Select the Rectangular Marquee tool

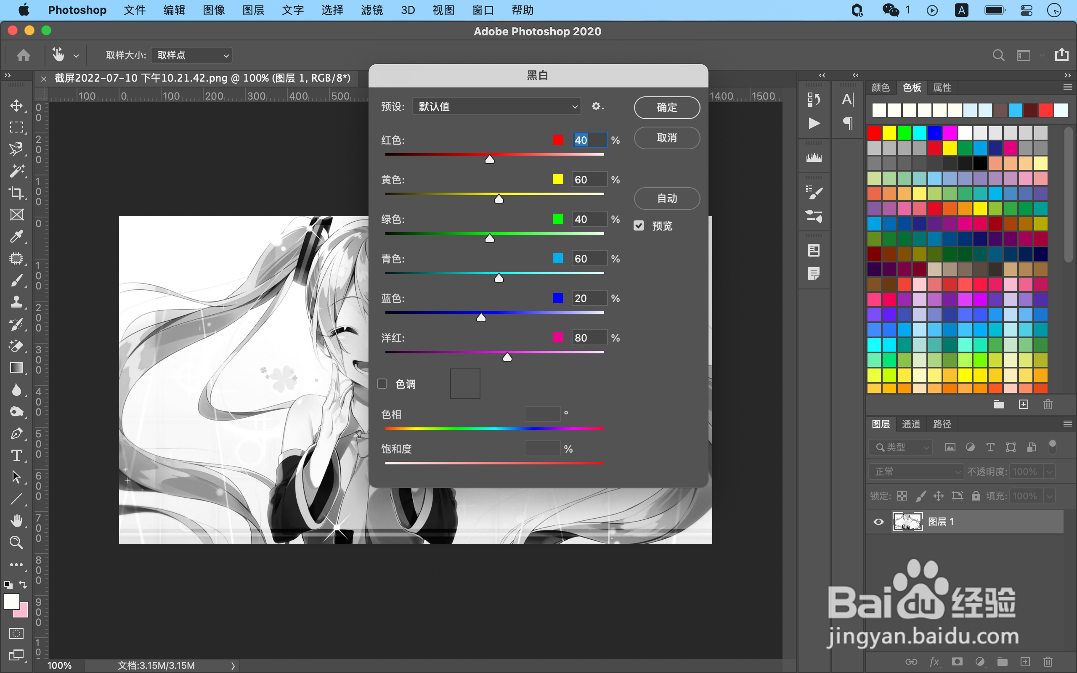16,127
